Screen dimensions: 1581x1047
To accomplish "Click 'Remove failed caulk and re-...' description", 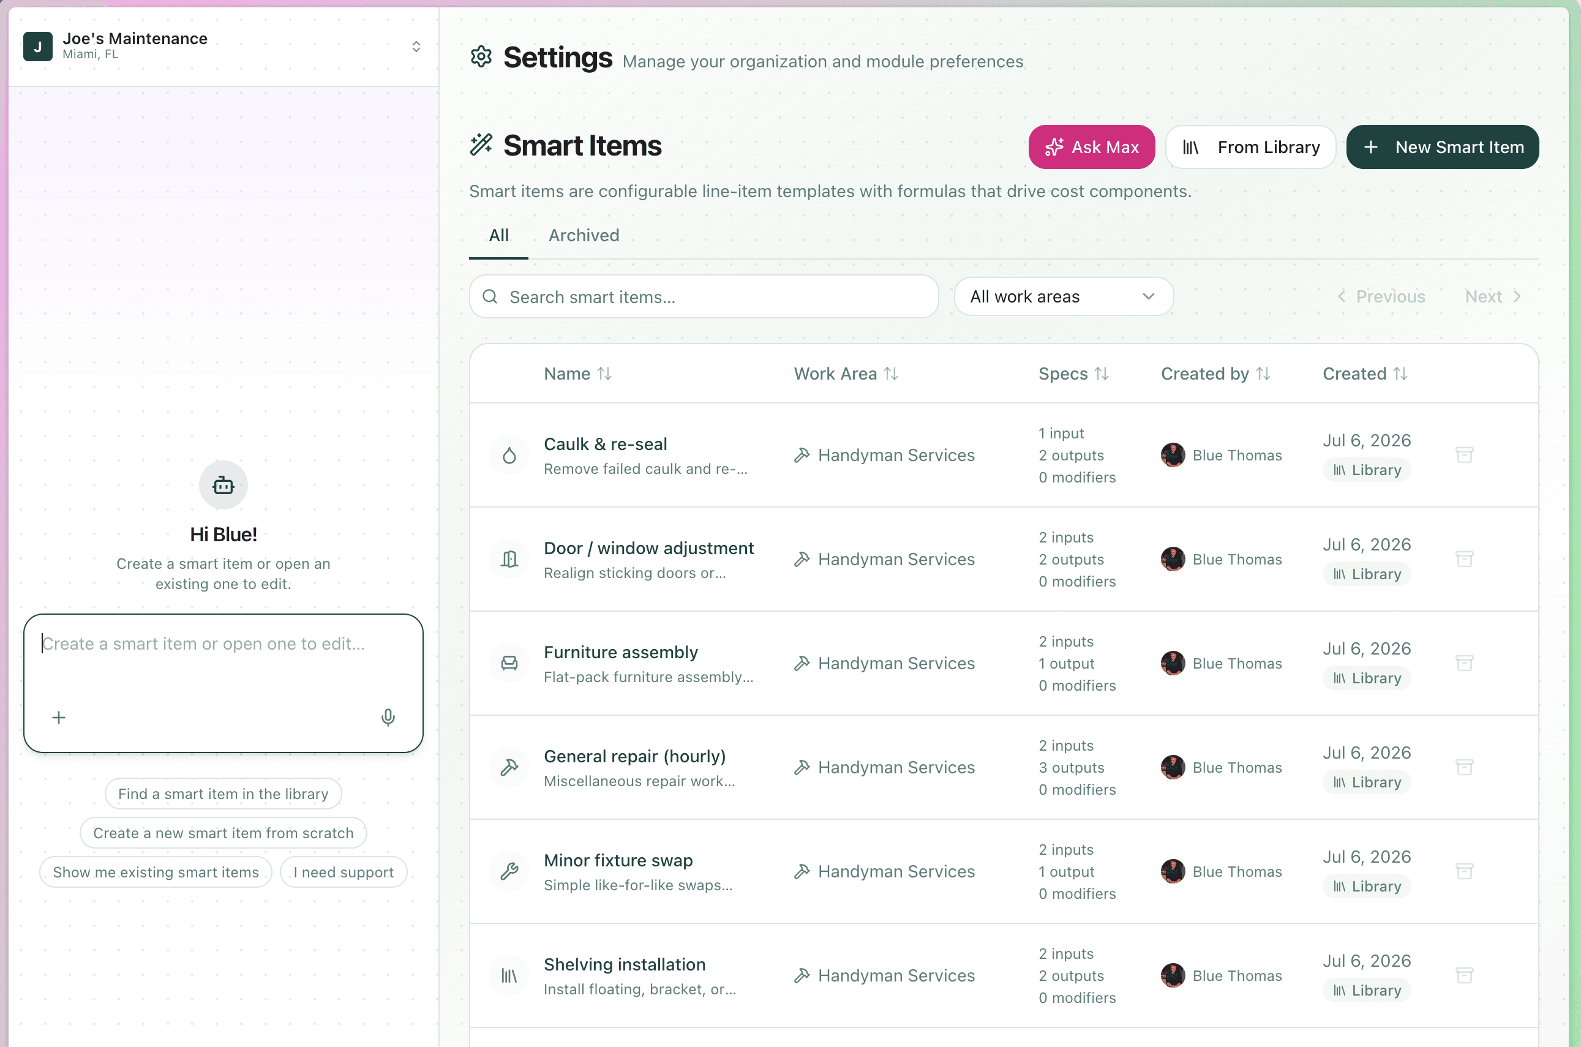I will click(645, 469).
